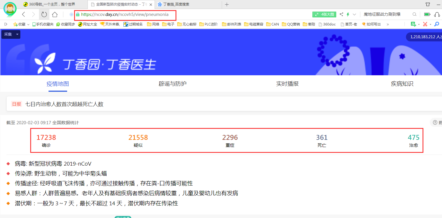
Task: Click the magnifier search icon
Action: click(x=414, y=14)
